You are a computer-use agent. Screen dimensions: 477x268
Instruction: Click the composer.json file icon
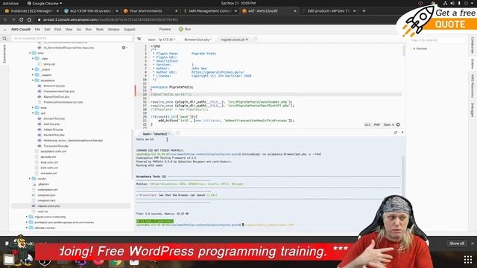34,195
